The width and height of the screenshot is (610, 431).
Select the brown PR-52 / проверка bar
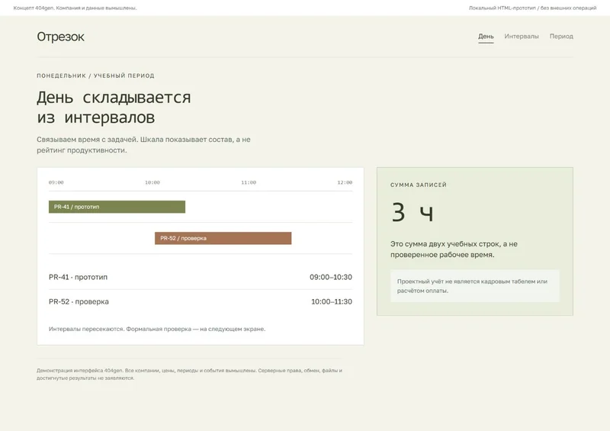pos(223,238)
